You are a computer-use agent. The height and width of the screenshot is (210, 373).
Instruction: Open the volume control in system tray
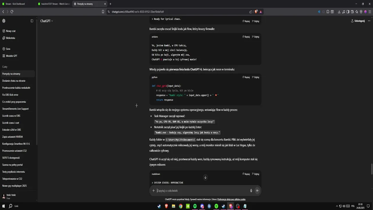344,206
